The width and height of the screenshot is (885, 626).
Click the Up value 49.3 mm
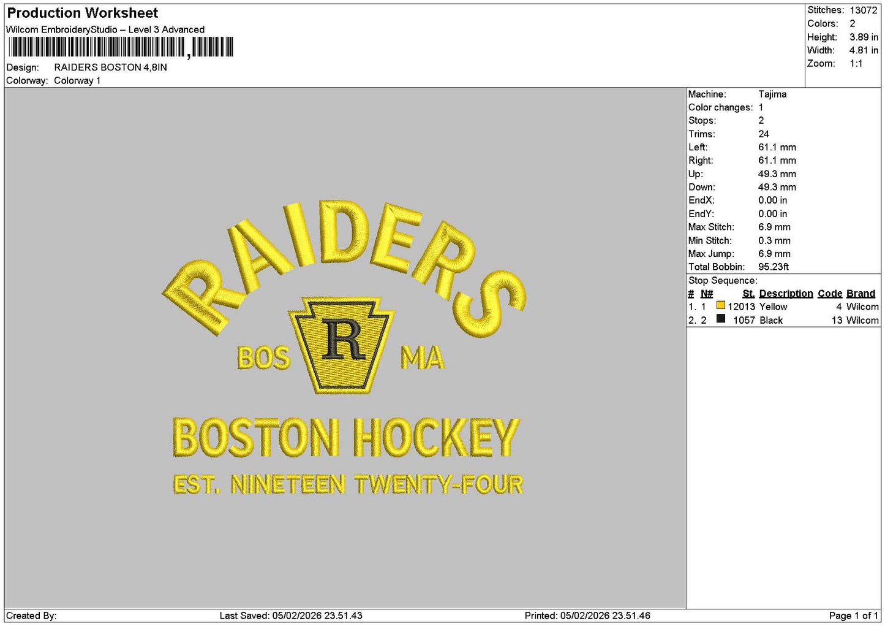click(x=777, y=174)
